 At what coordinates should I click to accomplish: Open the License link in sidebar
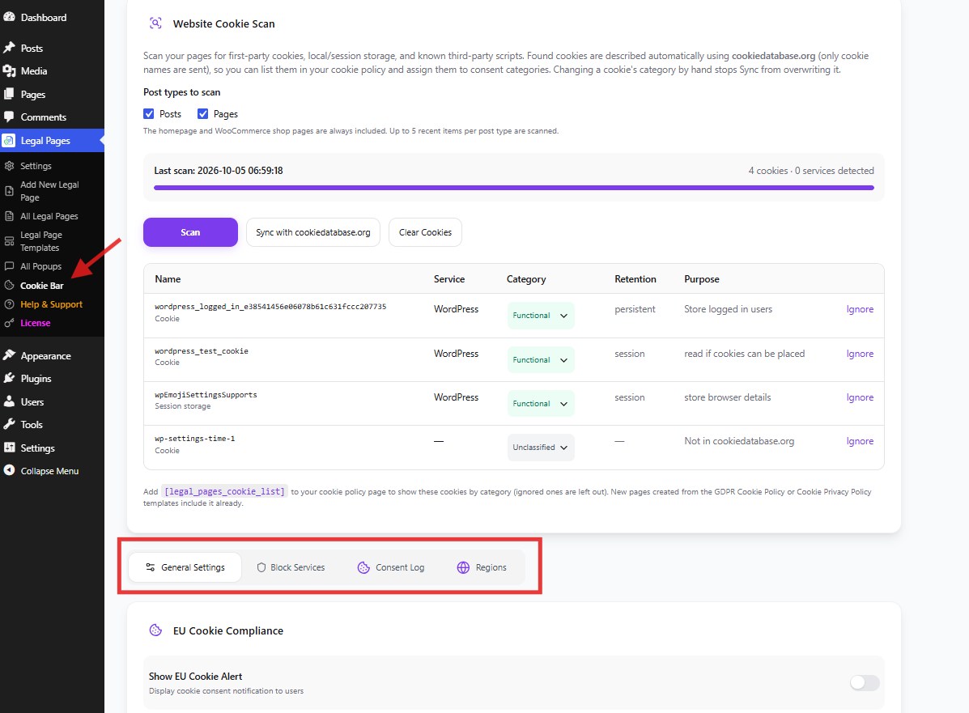[36, 323]
